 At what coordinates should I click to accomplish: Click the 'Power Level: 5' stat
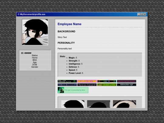click(x=76, y=73)
